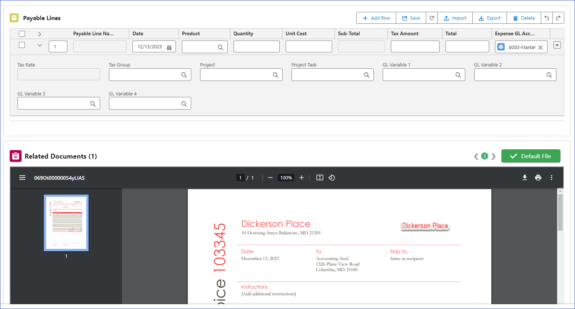Rotate the PDF counterclockwise

[x=332, y=178]
